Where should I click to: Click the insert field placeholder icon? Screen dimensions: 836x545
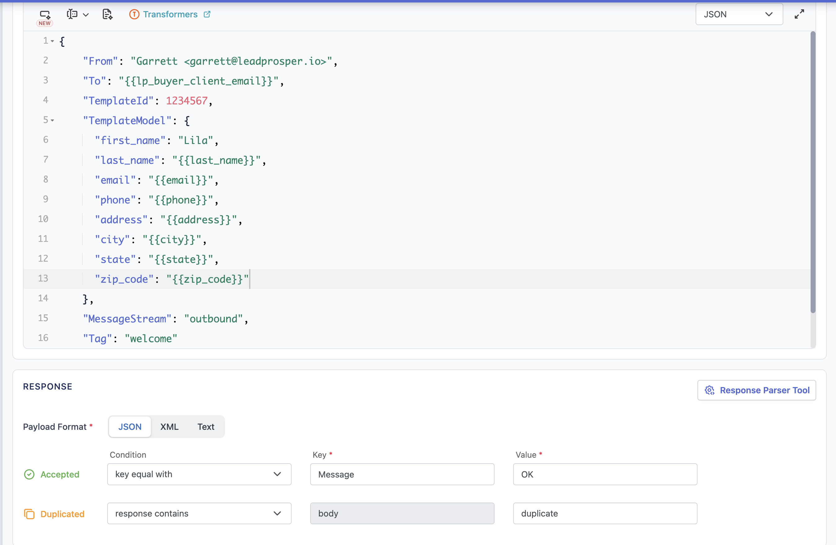tap(73, 14)
